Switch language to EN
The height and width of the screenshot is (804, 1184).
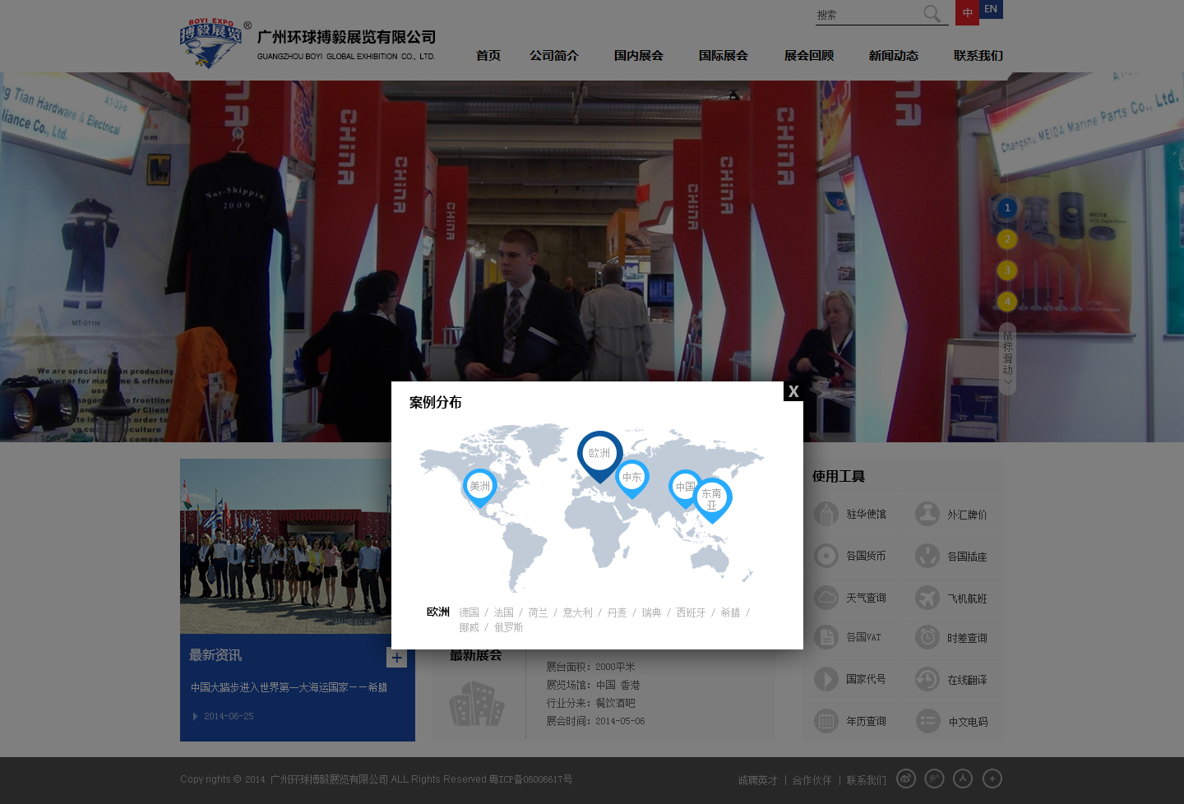(991, 9)
